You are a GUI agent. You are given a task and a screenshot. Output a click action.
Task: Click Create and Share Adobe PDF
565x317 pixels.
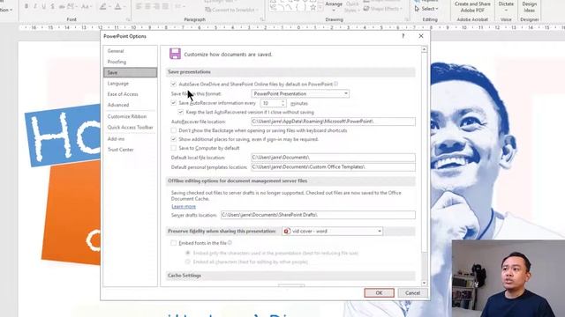pyautogui.click(x=472, y=7)
